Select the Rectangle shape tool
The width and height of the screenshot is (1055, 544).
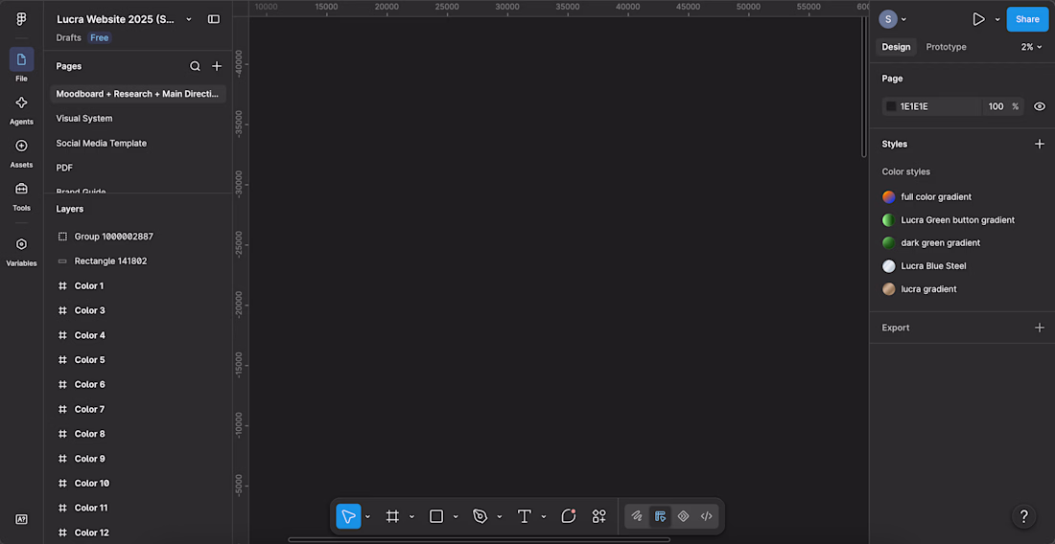[436, 516]
